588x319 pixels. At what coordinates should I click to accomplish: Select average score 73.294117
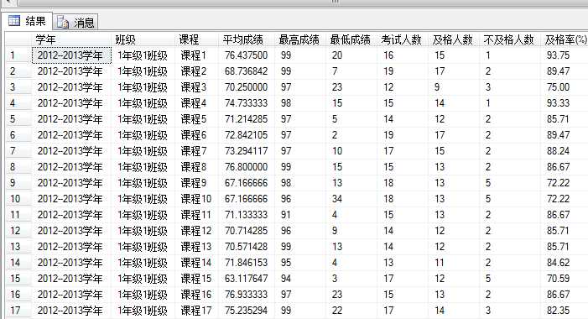[x=247, y=151]
